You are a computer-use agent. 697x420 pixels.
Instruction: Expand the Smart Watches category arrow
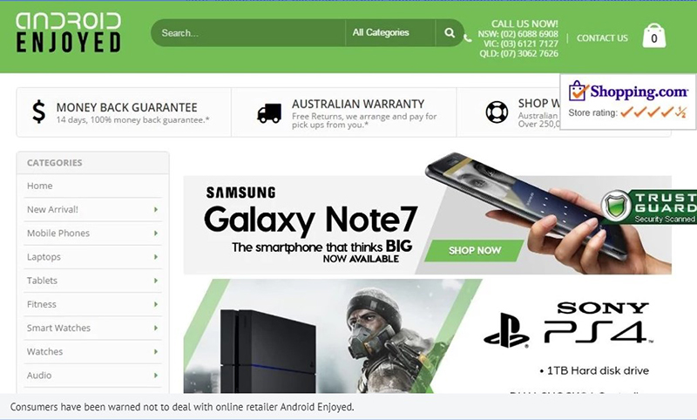156,328
